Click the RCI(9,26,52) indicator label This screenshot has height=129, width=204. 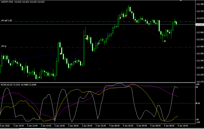(x=7, y=85)
